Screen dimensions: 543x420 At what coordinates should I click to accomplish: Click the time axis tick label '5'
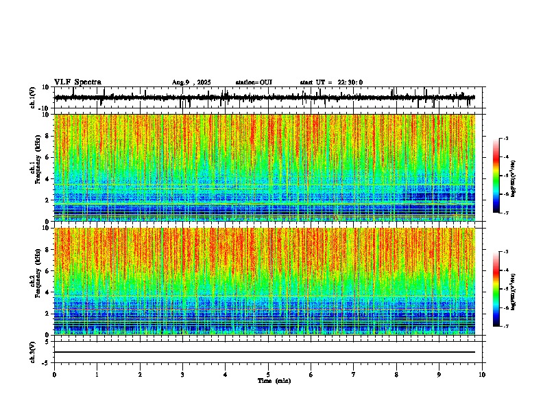(x=268, y=375)
